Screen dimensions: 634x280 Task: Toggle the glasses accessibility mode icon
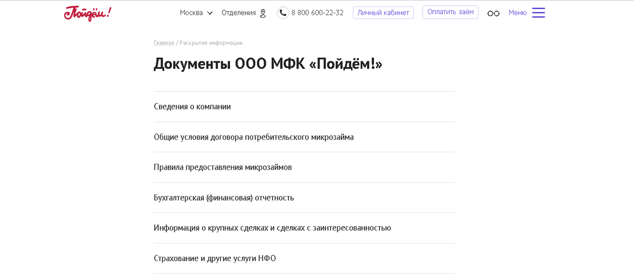click(493, 13)
